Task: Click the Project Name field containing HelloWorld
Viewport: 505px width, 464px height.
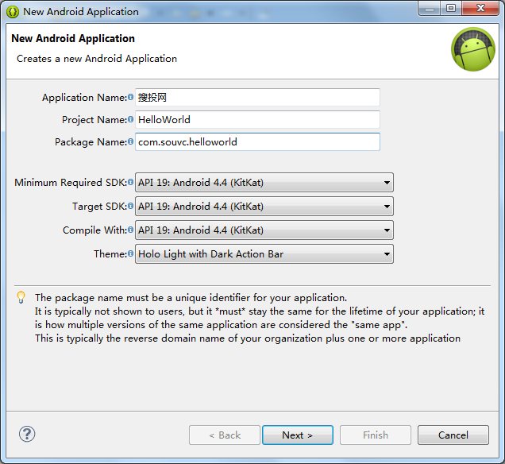Action: 257,119
